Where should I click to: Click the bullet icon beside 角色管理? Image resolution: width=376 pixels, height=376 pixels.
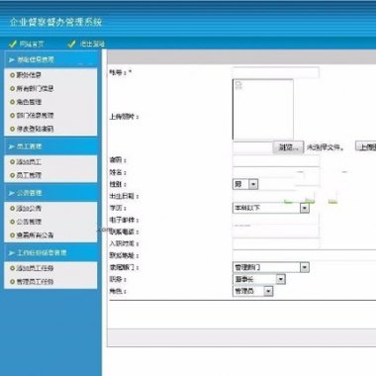click(12, 102)
